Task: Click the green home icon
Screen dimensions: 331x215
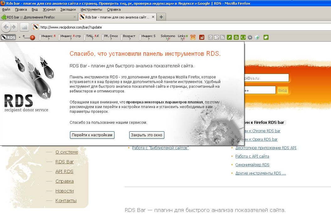Action: [236, 37]
